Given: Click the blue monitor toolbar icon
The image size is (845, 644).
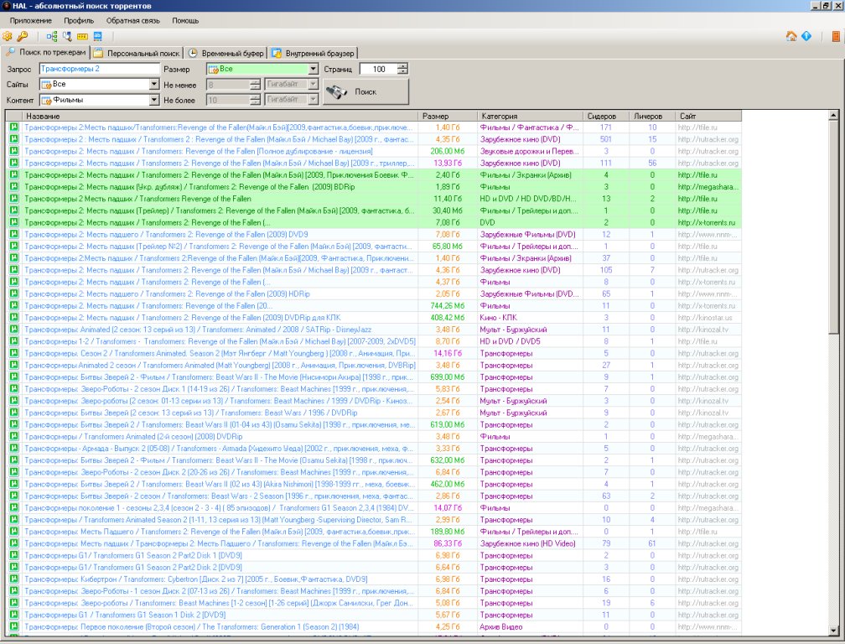Looking at the screenshot, I should pyautogui.click(x=97, y=36).
